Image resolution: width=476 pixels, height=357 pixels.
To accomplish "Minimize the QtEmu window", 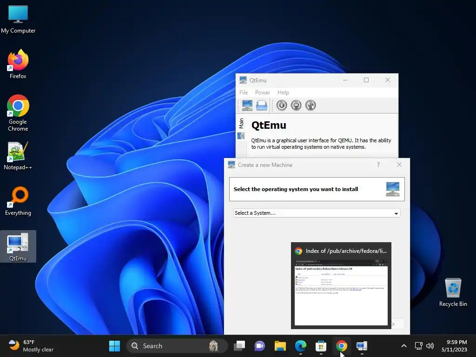I will click(x=345, y=80).
